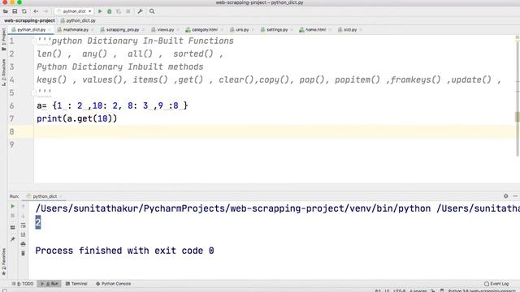Viewport: 520px width, 292px height.
Task: Open the Favorites tool window sidebar tab
Action: coord(3,261)
